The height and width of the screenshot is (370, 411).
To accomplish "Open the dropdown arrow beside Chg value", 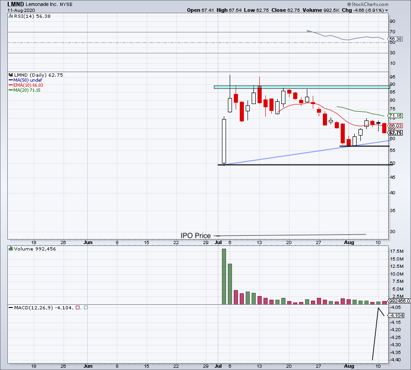I will 386,10.
